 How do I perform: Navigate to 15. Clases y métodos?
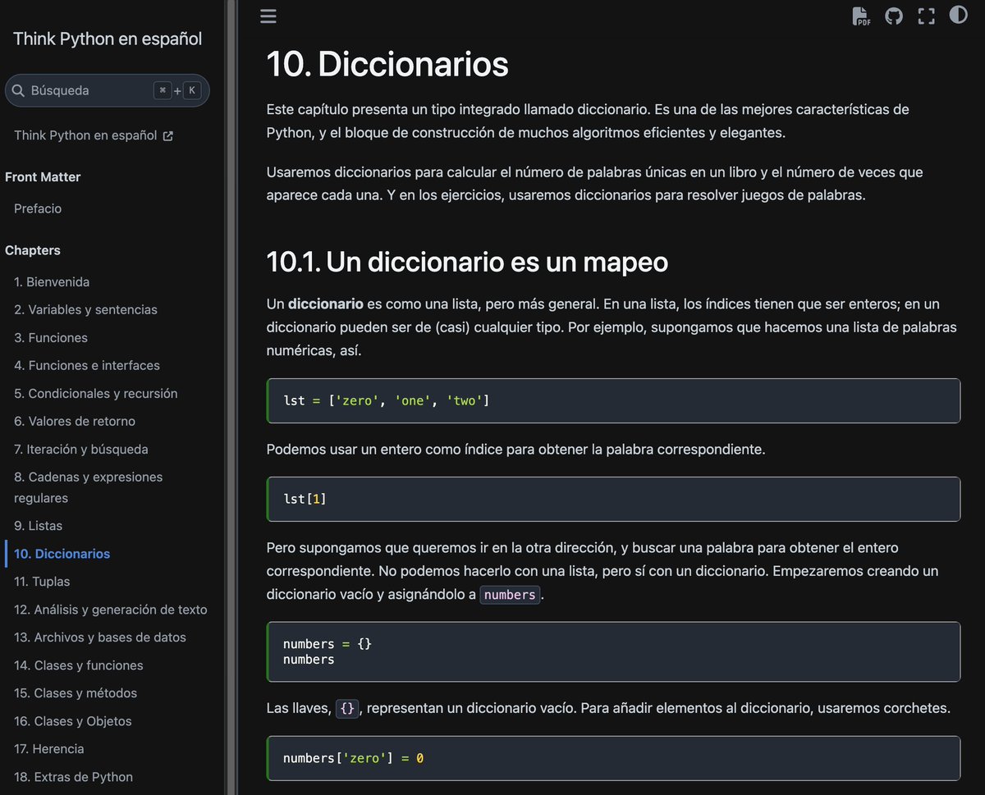pyautogui.click(x=76, y=693)
